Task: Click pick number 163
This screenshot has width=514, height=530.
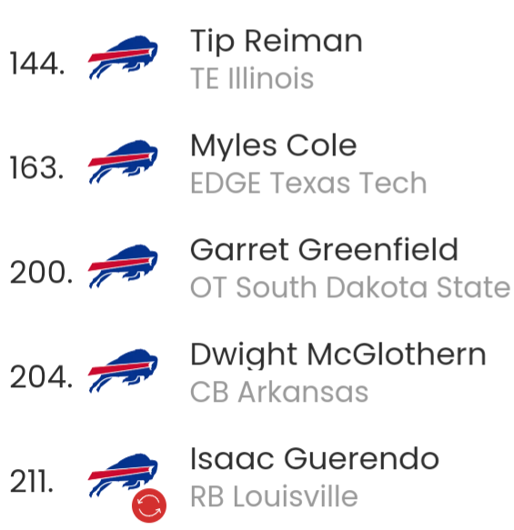Action: [37, 168]
